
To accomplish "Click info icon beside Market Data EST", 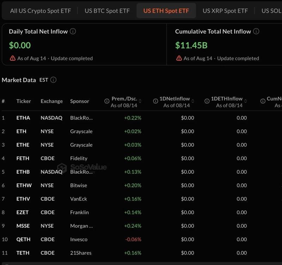I will 53,80.
